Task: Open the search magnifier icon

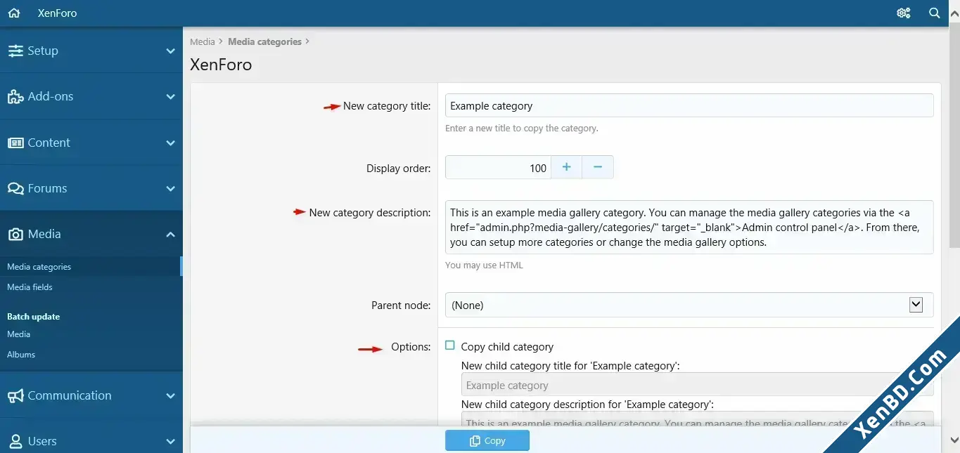Action: pyautogui.click(x=935, y=13)
